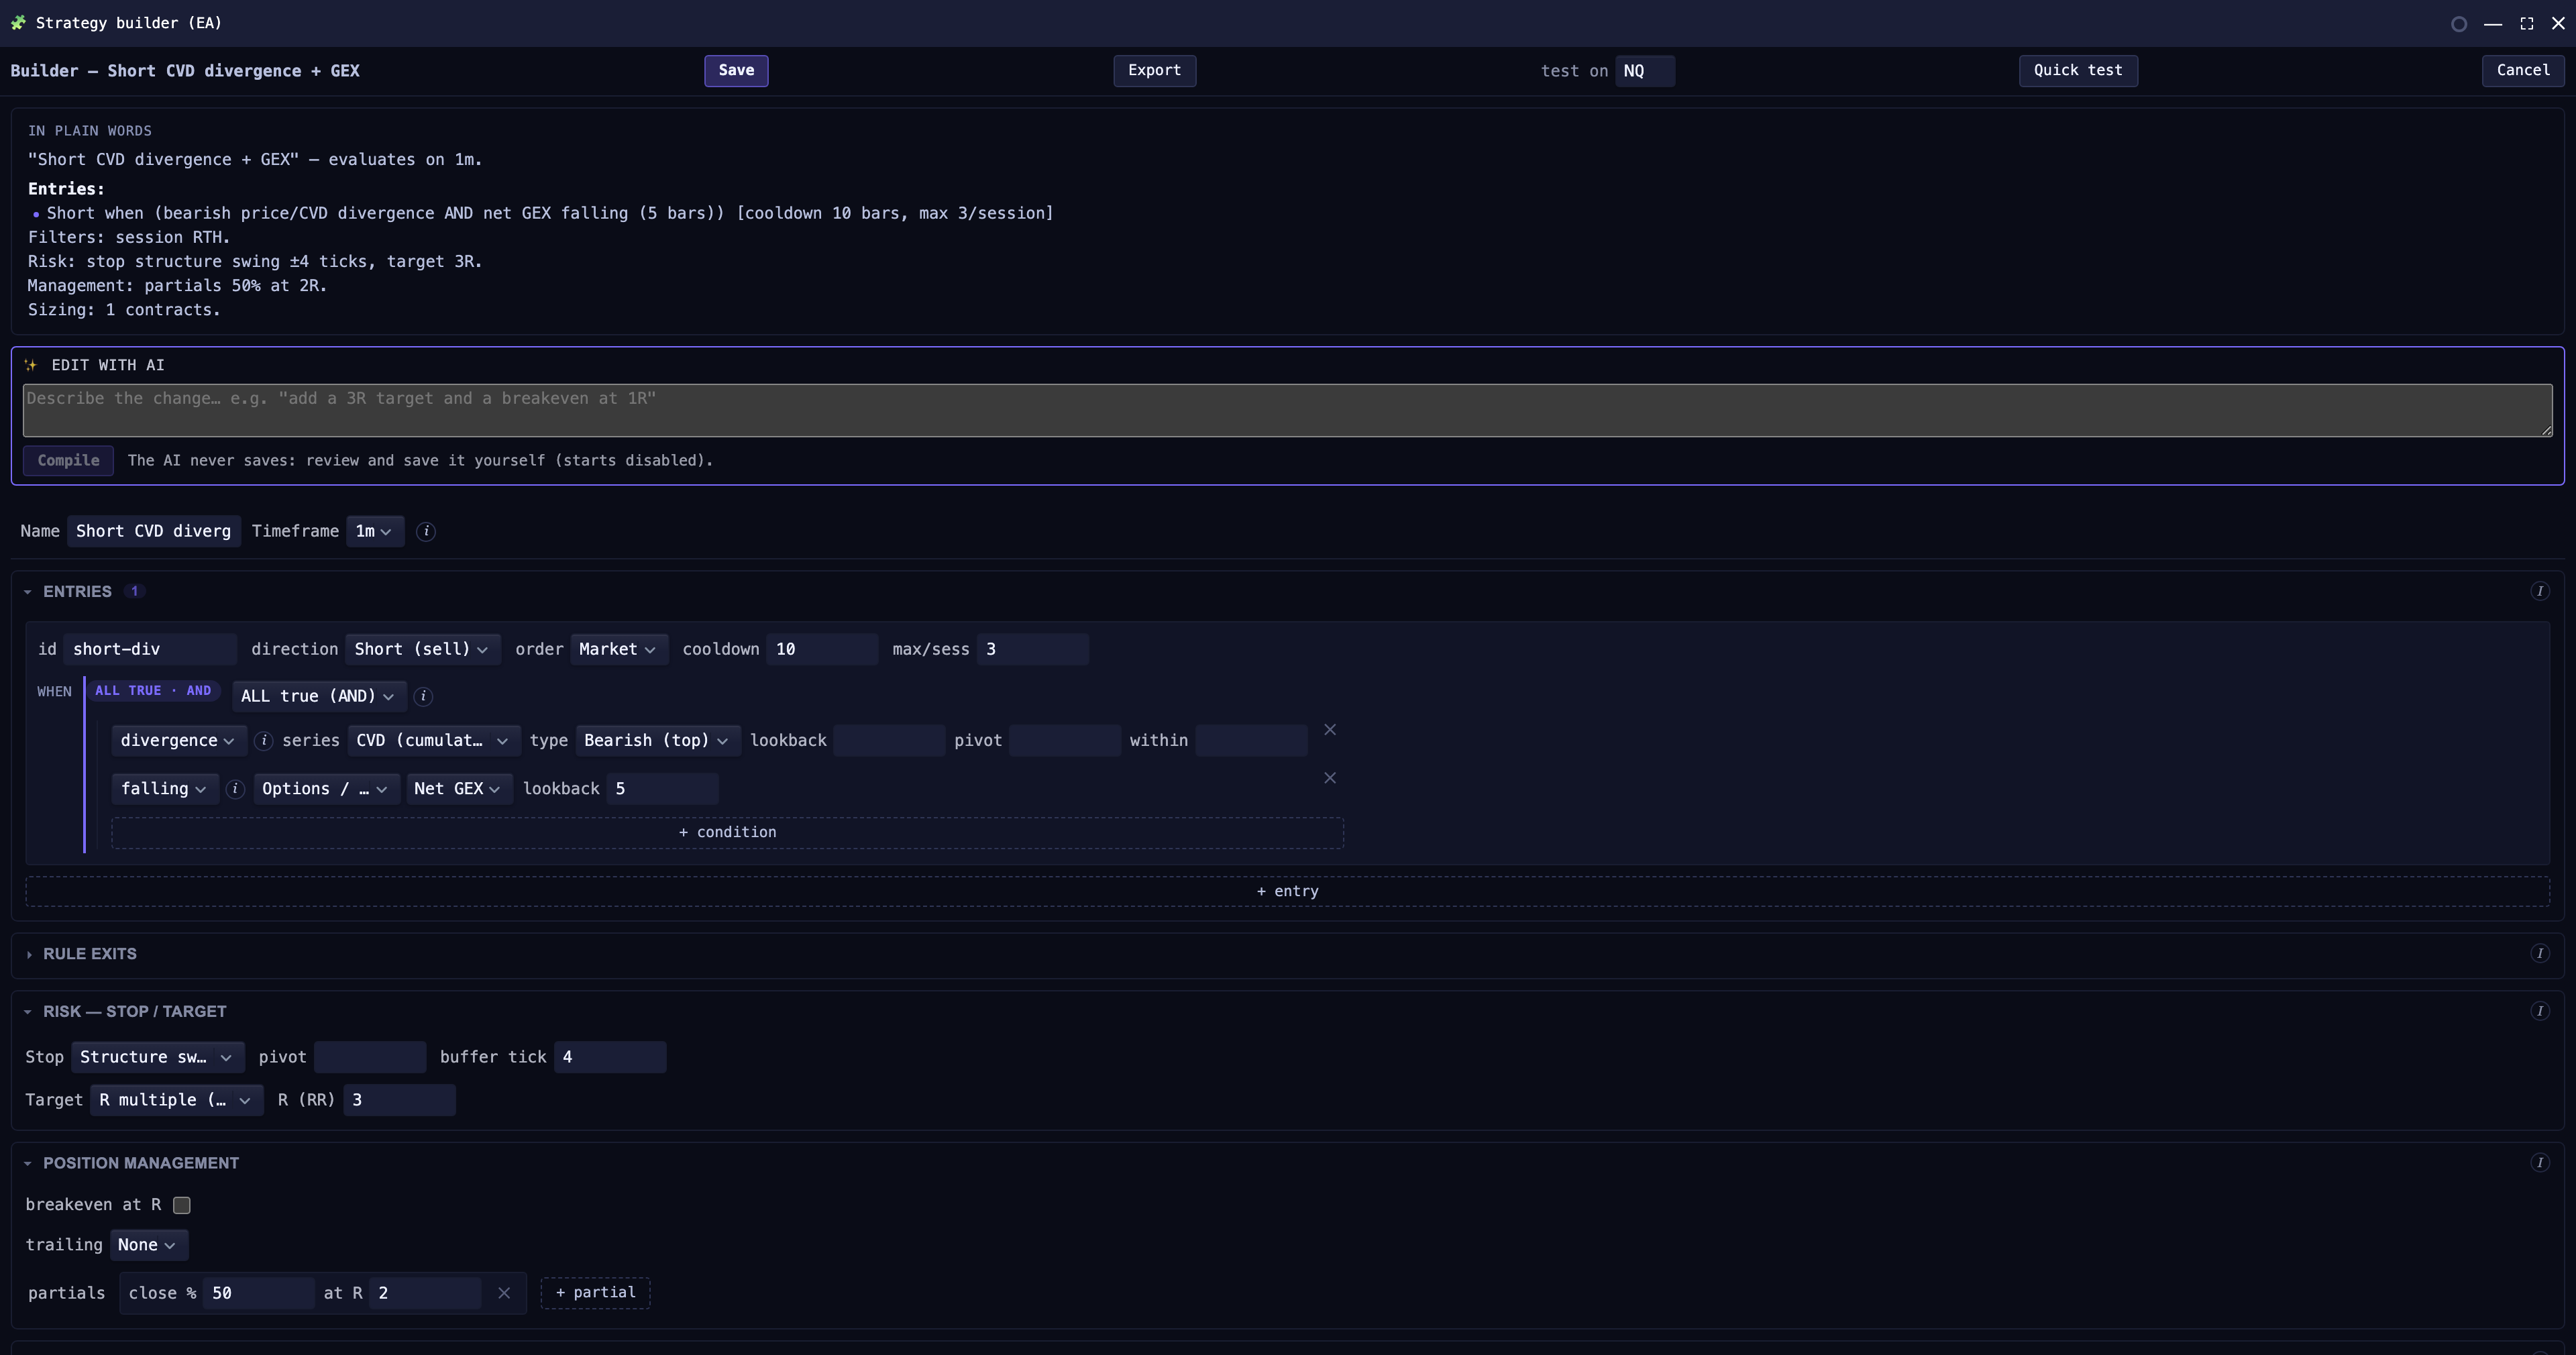Collapse RISK — STOP / TARGET section

pos(28,1013)
